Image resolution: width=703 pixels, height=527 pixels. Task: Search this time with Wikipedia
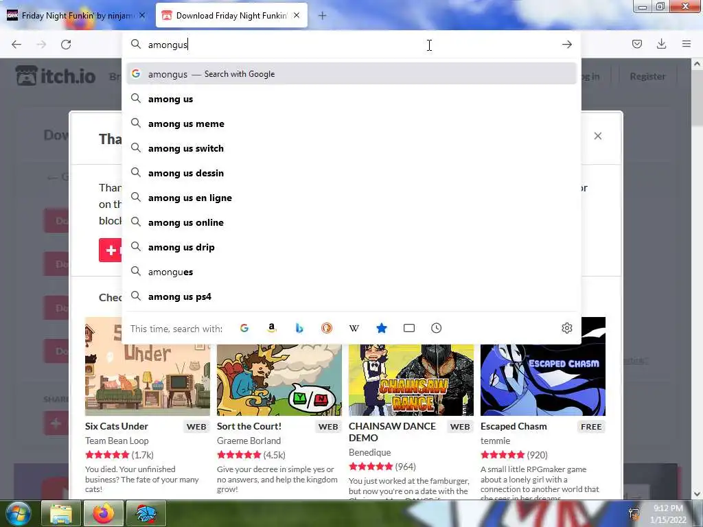[x=354, y=328]
